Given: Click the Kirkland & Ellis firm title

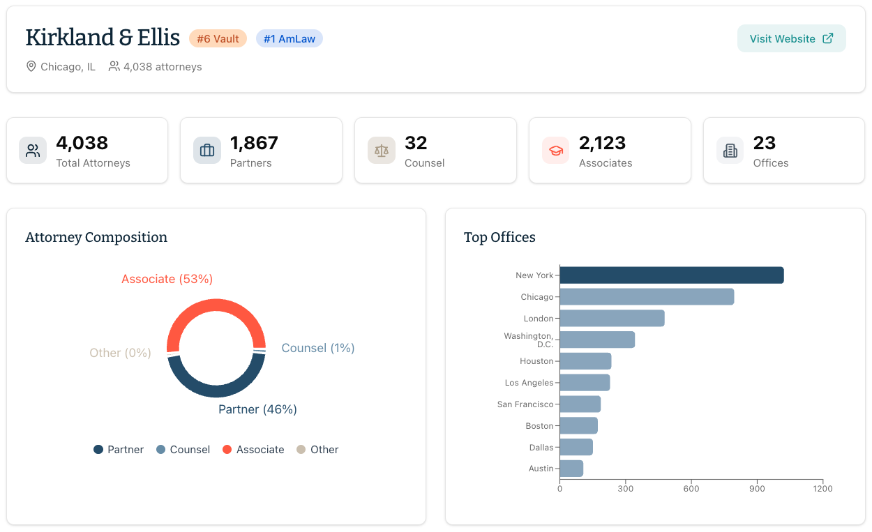Looking at the screenshot, I should point(103,38).
